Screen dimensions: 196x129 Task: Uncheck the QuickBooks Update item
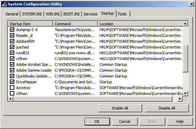pos(12,76)
